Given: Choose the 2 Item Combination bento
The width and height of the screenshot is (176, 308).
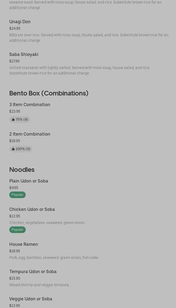Looking at the screenshot, I should click(30, 134).
